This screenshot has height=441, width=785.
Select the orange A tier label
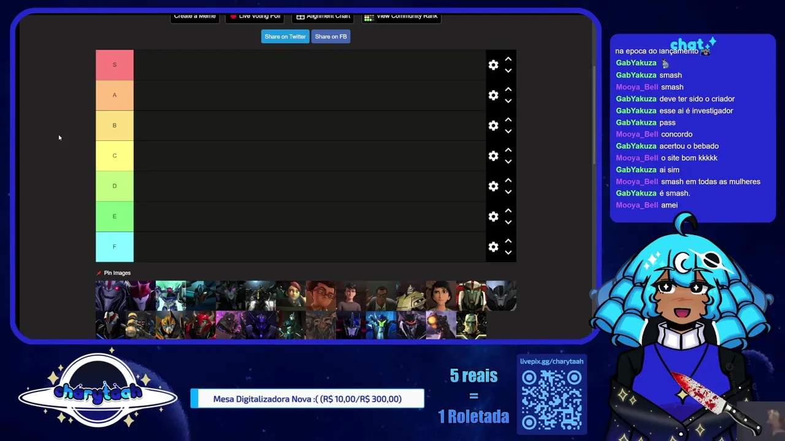[x=115, y=95]
